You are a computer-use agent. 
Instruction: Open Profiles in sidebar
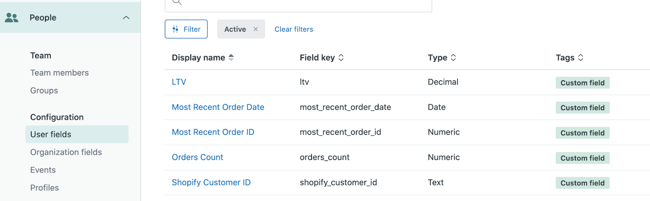(44, 188)
